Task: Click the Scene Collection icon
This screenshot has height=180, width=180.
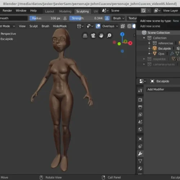Action: (x=144, y=33)
